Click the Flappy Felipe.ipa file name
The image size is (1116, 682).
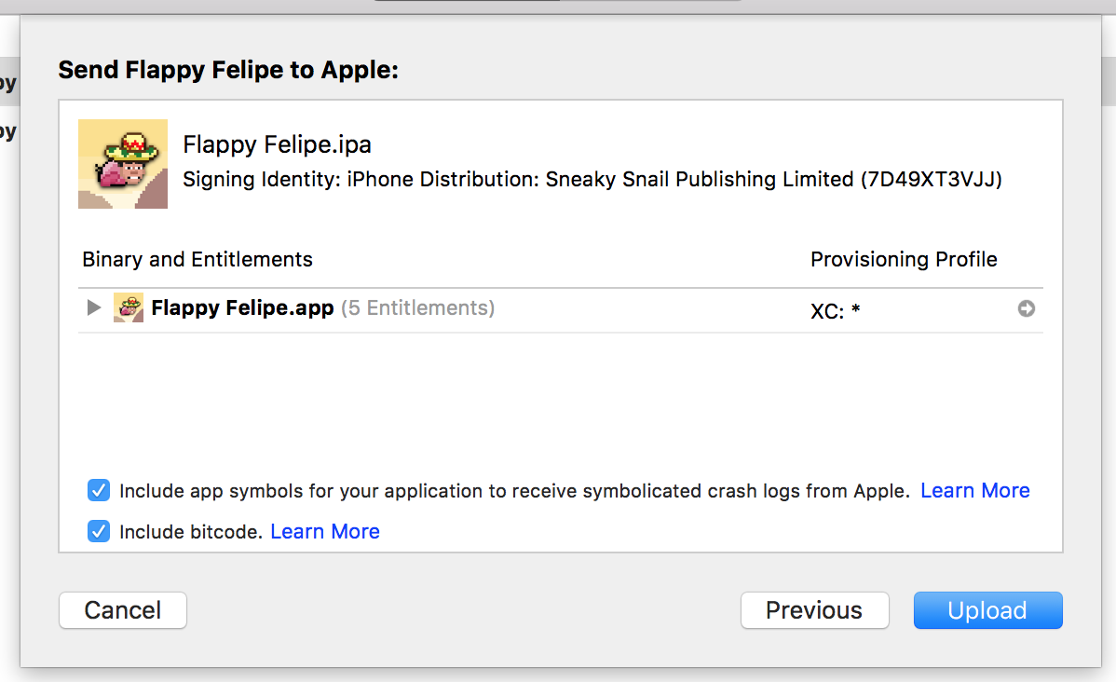click(x=278, y=145)
